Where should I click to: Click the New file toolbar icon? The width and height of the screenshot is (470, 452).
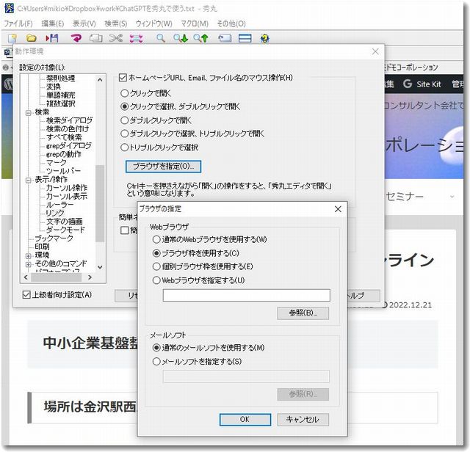[x=12, y=37]
